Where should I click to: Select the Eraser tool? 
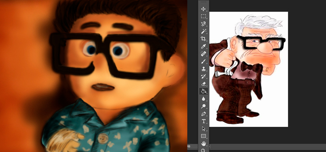[x=203, y=84]
